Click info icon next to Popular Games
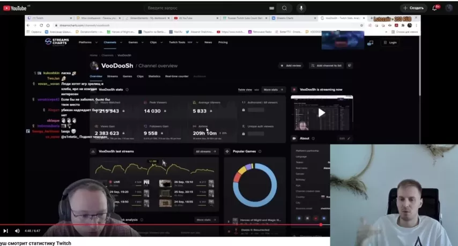 [x=260, y=151]
